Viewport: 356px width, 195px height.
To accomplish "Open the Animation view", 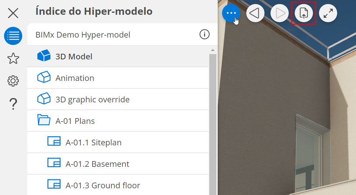I will 75,78.
